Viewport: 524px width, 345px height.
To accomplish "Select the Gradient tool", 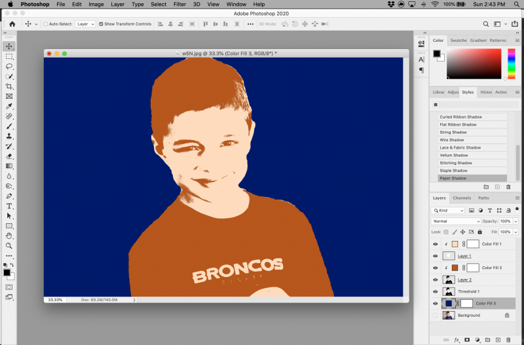I will click(x=9, y=166).
